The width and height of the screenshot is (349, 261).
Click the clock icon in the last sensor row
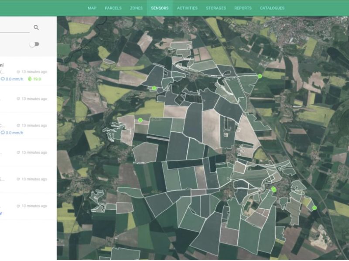point(18,206)
